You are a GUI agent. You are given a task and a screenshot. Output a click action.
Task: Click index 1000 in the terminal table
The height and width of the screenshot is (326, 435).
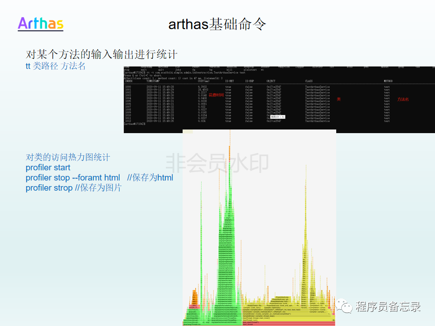[128, 87]
